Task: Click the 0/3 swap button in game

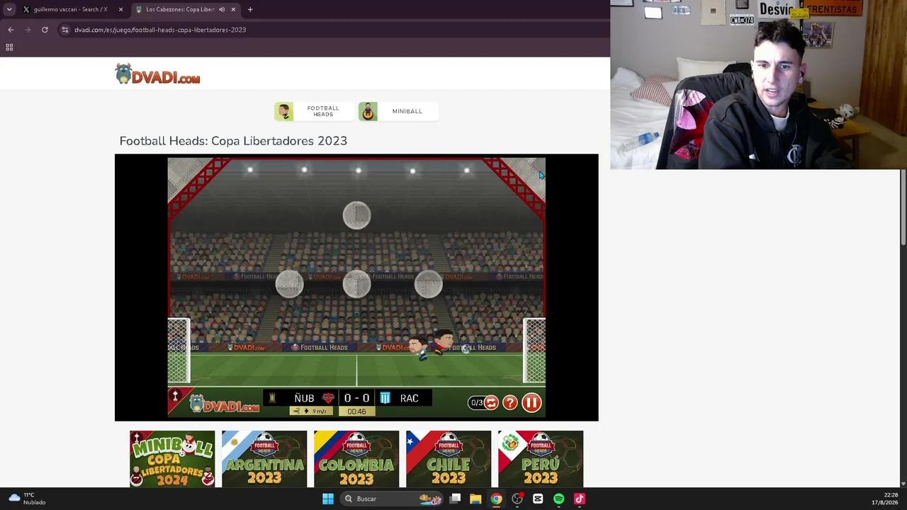Action: [484, 402]
